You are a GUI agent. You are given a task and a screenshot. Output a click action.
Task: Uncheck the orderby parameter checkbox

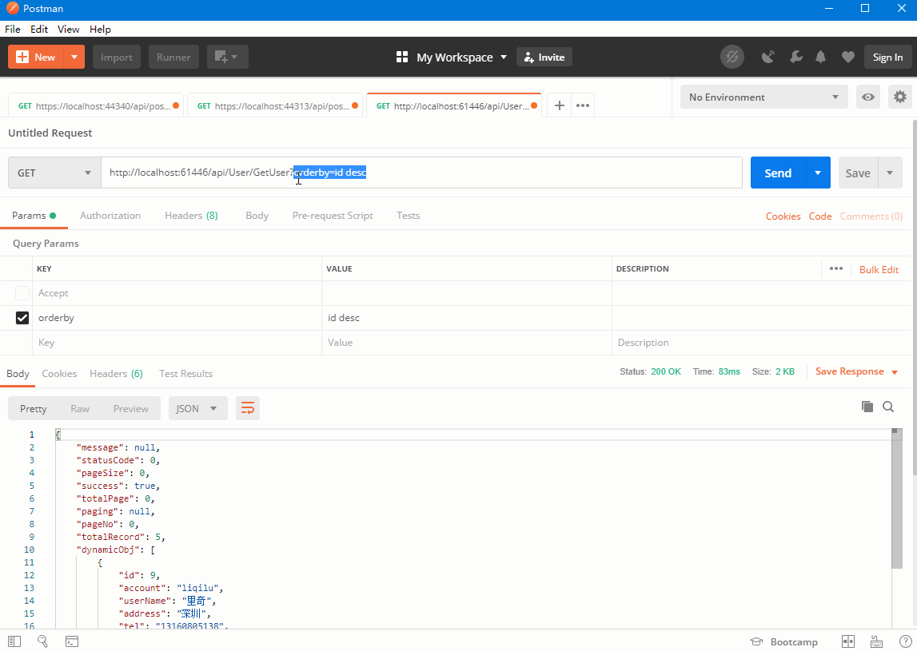[x=22, y=317]
